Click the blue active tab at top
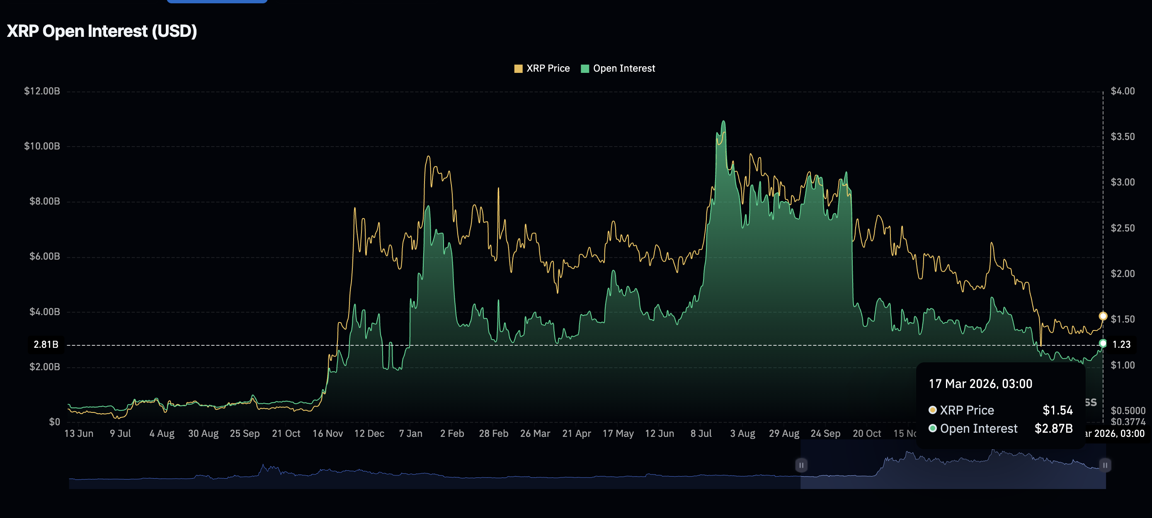Screen dimensions: 1152x518 point(217,1)
